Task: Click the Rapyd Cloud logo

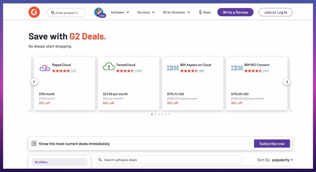Action: coord(45,68)
